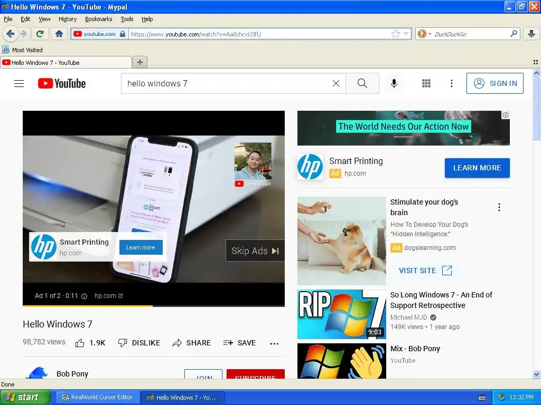Viewport: 541px width, 405px height.
Task: Start voice search with microphone icon
Action: coord(394,83)
